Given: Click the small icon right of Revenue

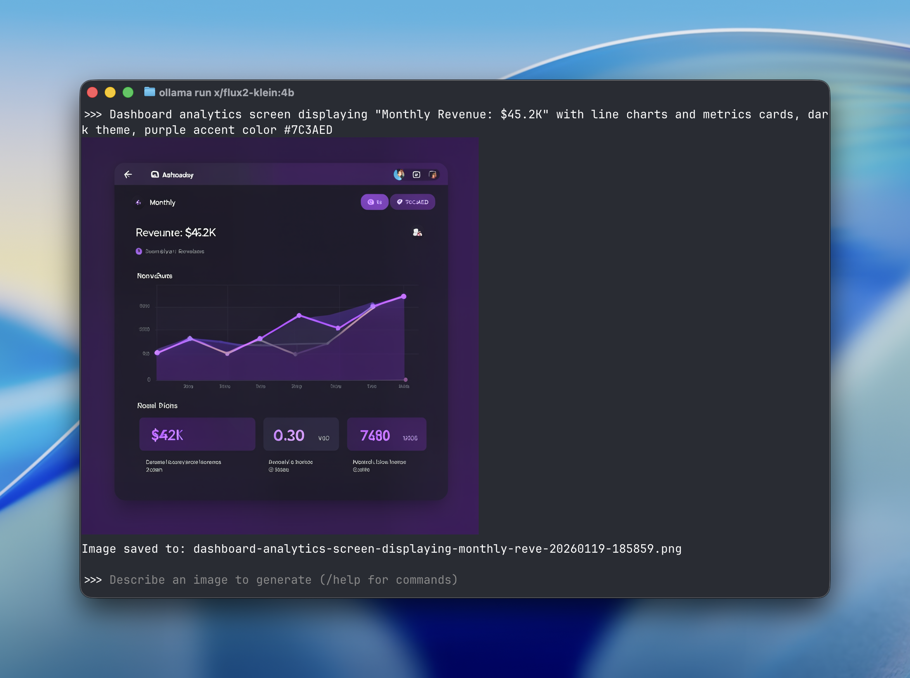Looking at the screenshot, I should [417, 233].
